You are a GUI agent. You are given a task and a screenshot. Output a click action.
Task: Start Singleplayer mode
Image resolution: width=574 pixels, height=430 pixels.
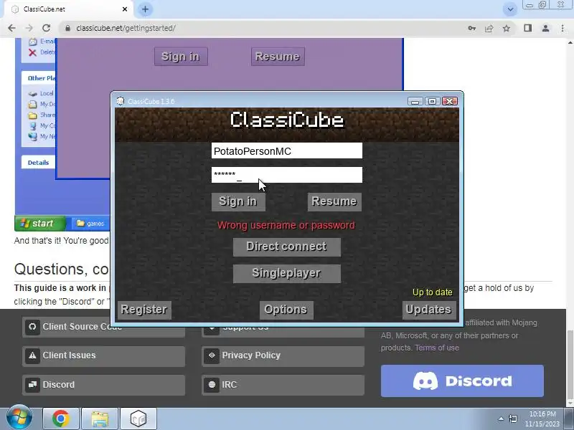286,274
